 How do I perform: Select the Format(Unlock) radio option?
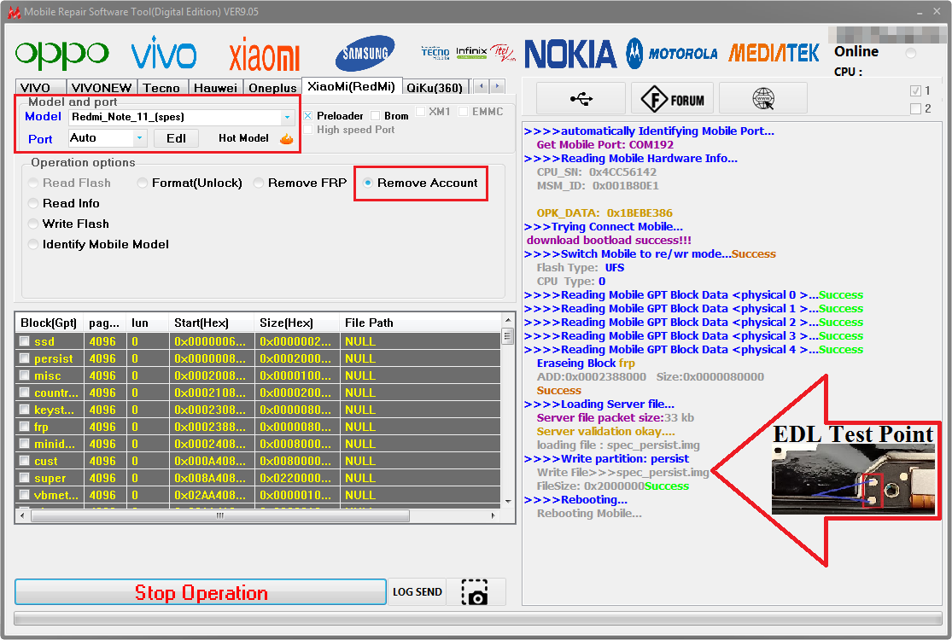(143, 183)
